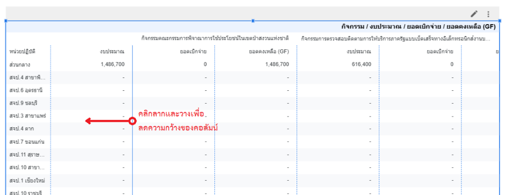Select the ส่วนกลาง row label
Screen dimensions: 507x195
20,65
